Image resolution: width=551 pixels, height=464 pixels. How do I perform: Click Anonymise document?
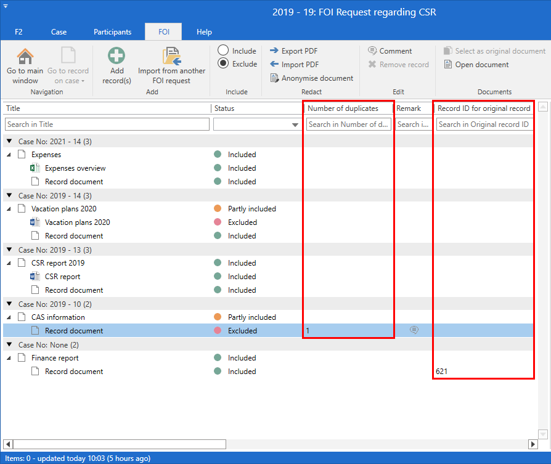pos(312,78)
